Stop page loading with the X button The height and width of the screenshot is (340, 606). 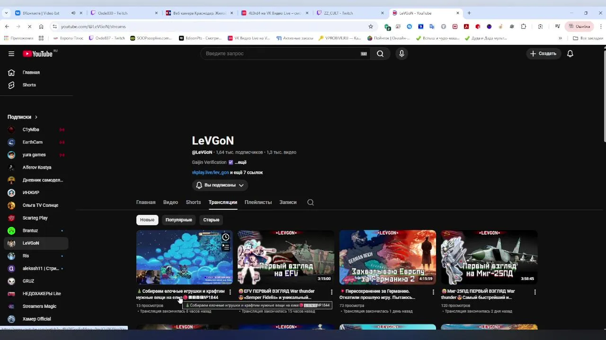click(29, 27)
